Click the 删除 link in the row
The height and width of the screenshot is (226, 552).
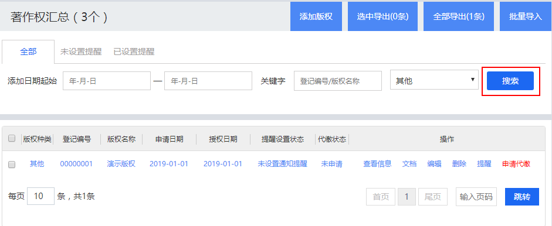point(459,164)
